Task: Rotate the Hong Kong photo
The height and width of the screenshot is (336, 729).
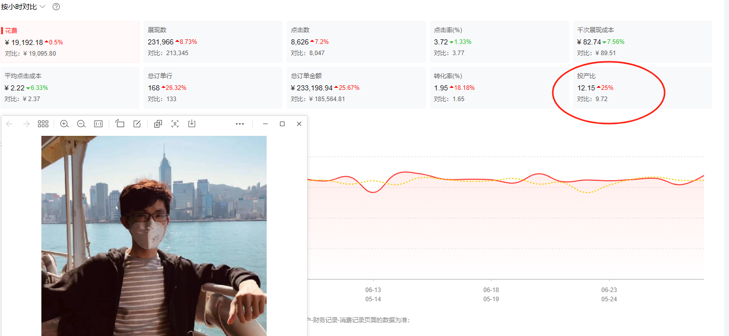Action: (120, 124)
